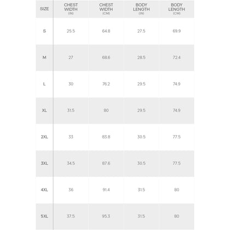Click the 25.5 chest width value

pos(71,31)
